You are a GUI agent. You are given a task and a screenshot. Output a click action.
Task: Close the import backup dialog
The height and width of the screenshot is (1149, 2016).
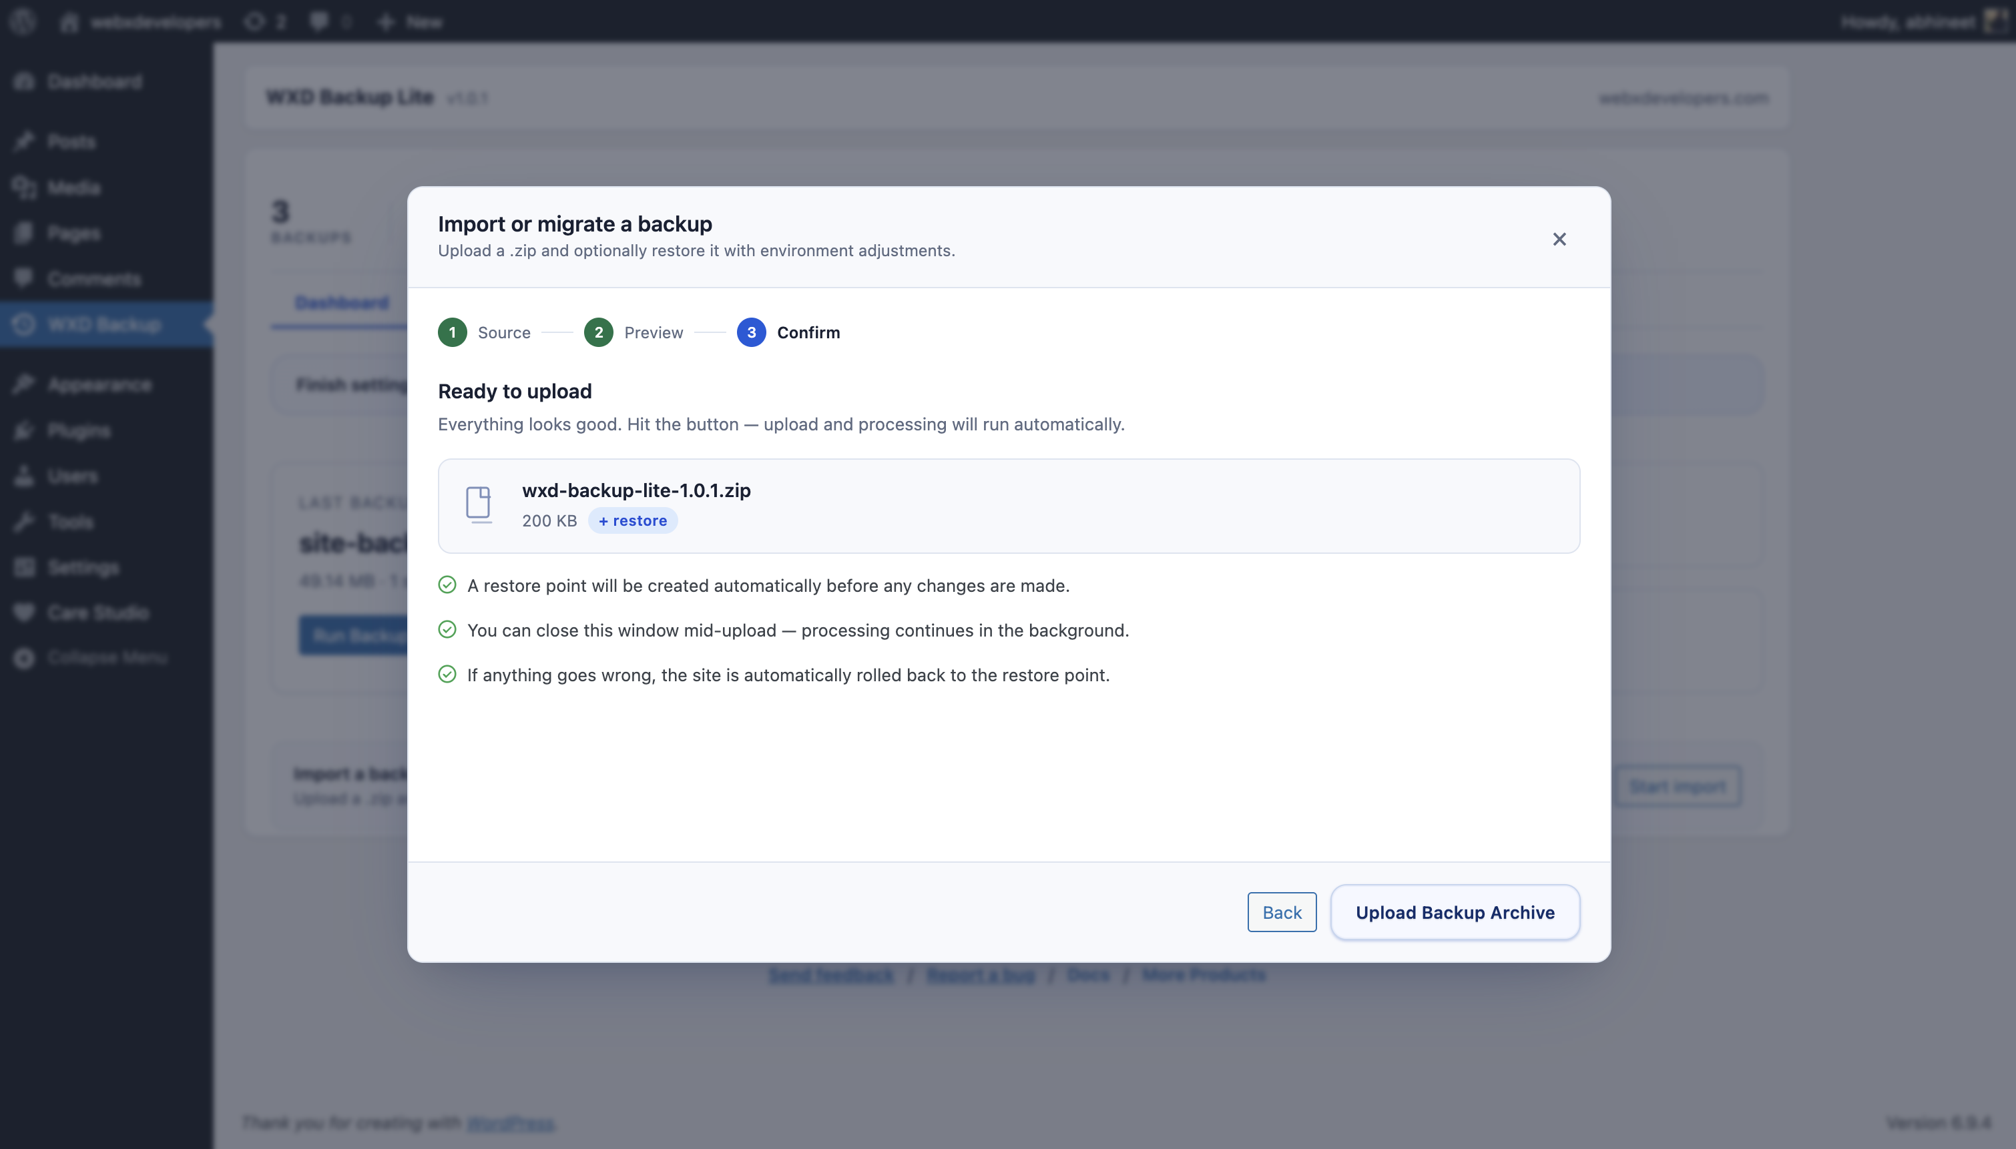click(x=1559, y=239)
